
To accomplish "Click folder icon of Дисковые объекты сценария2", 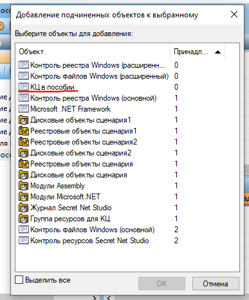I will click(x=24, y=153).
